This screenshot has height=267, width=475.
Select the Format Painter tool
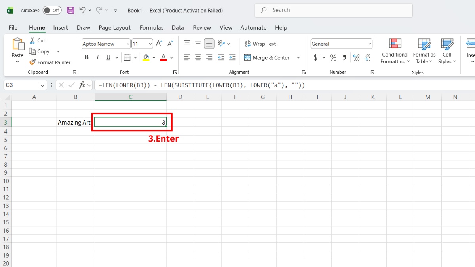(x=50, y=62)
